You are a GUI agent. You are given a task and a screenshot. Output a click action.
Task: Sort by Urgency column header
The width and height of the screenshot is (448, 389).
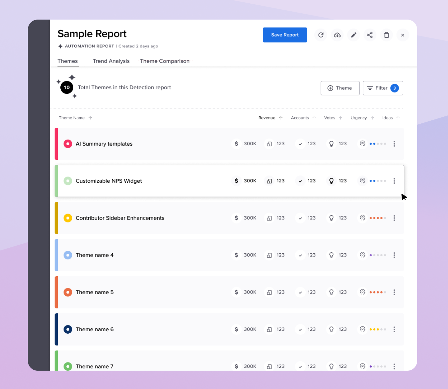point(362,118)
